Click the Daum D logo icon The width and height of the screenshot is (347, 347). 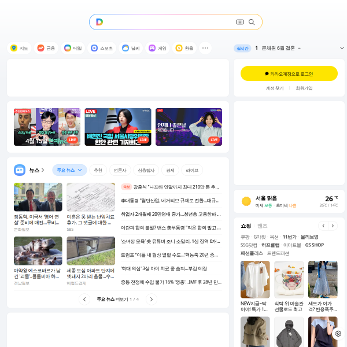point(99,22)
